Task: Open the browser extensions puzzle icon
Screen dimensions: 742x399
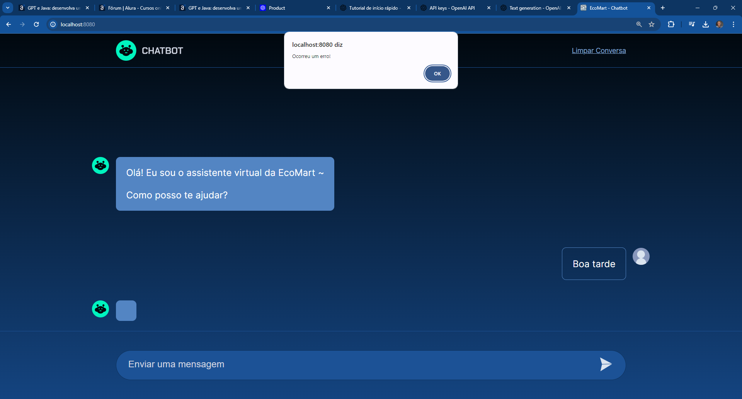Action: 671,24
